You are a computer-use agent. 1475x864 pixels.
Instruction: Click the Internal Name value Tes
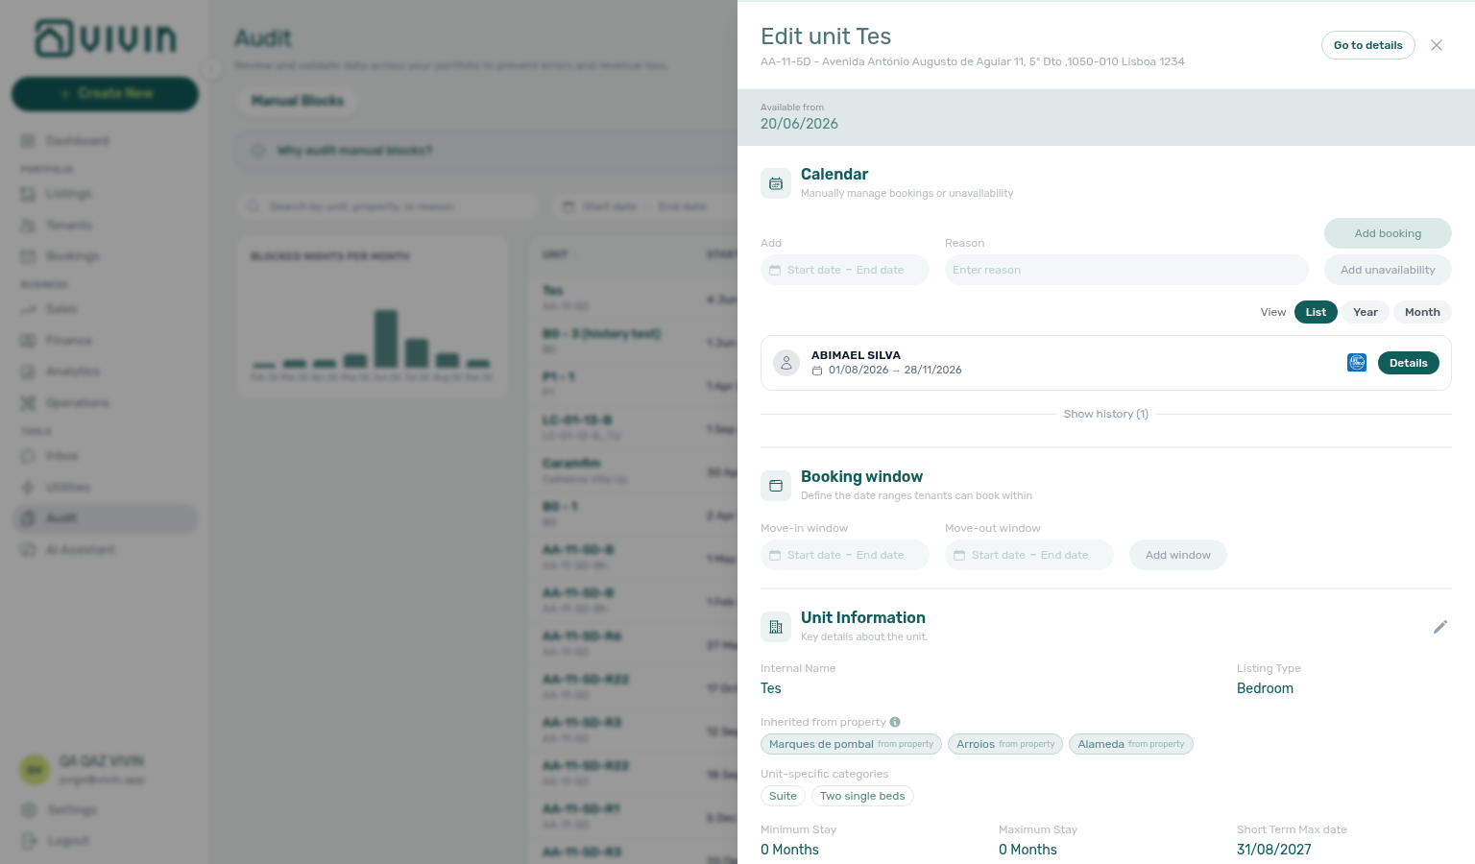[x=771, y=688]
